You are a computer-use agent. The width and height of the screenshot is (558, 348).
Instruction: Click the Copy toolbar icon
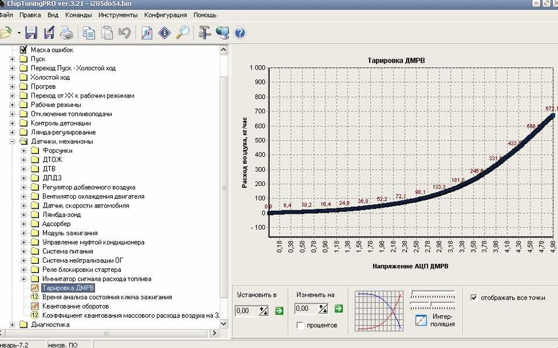88,33
